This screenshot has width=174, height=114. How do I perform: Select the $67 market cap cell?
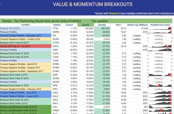pyautogui.click(x=138, y=107)
